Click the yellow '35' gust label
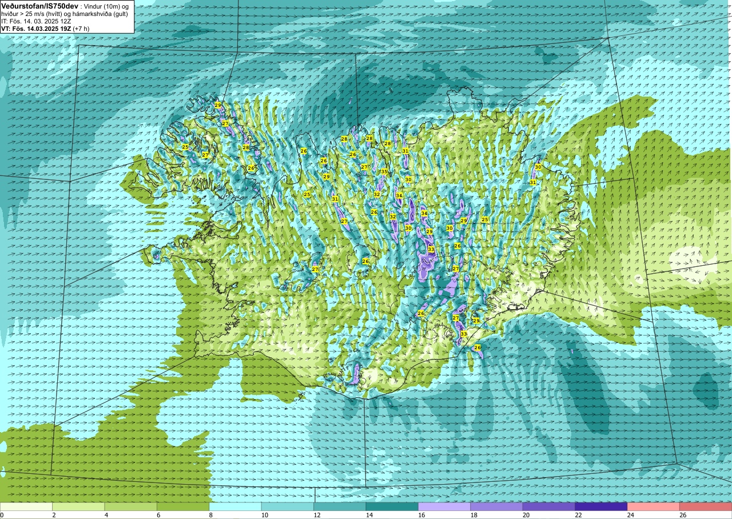This screenshot has height=519, width=732. click(384, 171)
